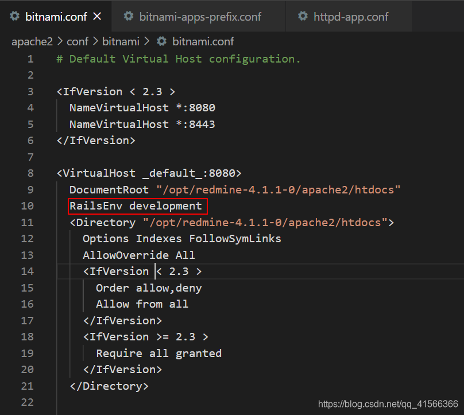Click gear icon on httpd-app.conf tab
Screen dimensions: 464x415
click(303, 16)
